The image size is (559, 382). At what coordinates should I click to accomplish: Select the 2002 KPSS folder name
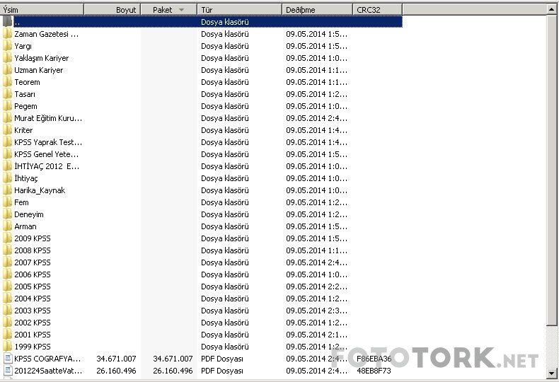click(33, 323)
